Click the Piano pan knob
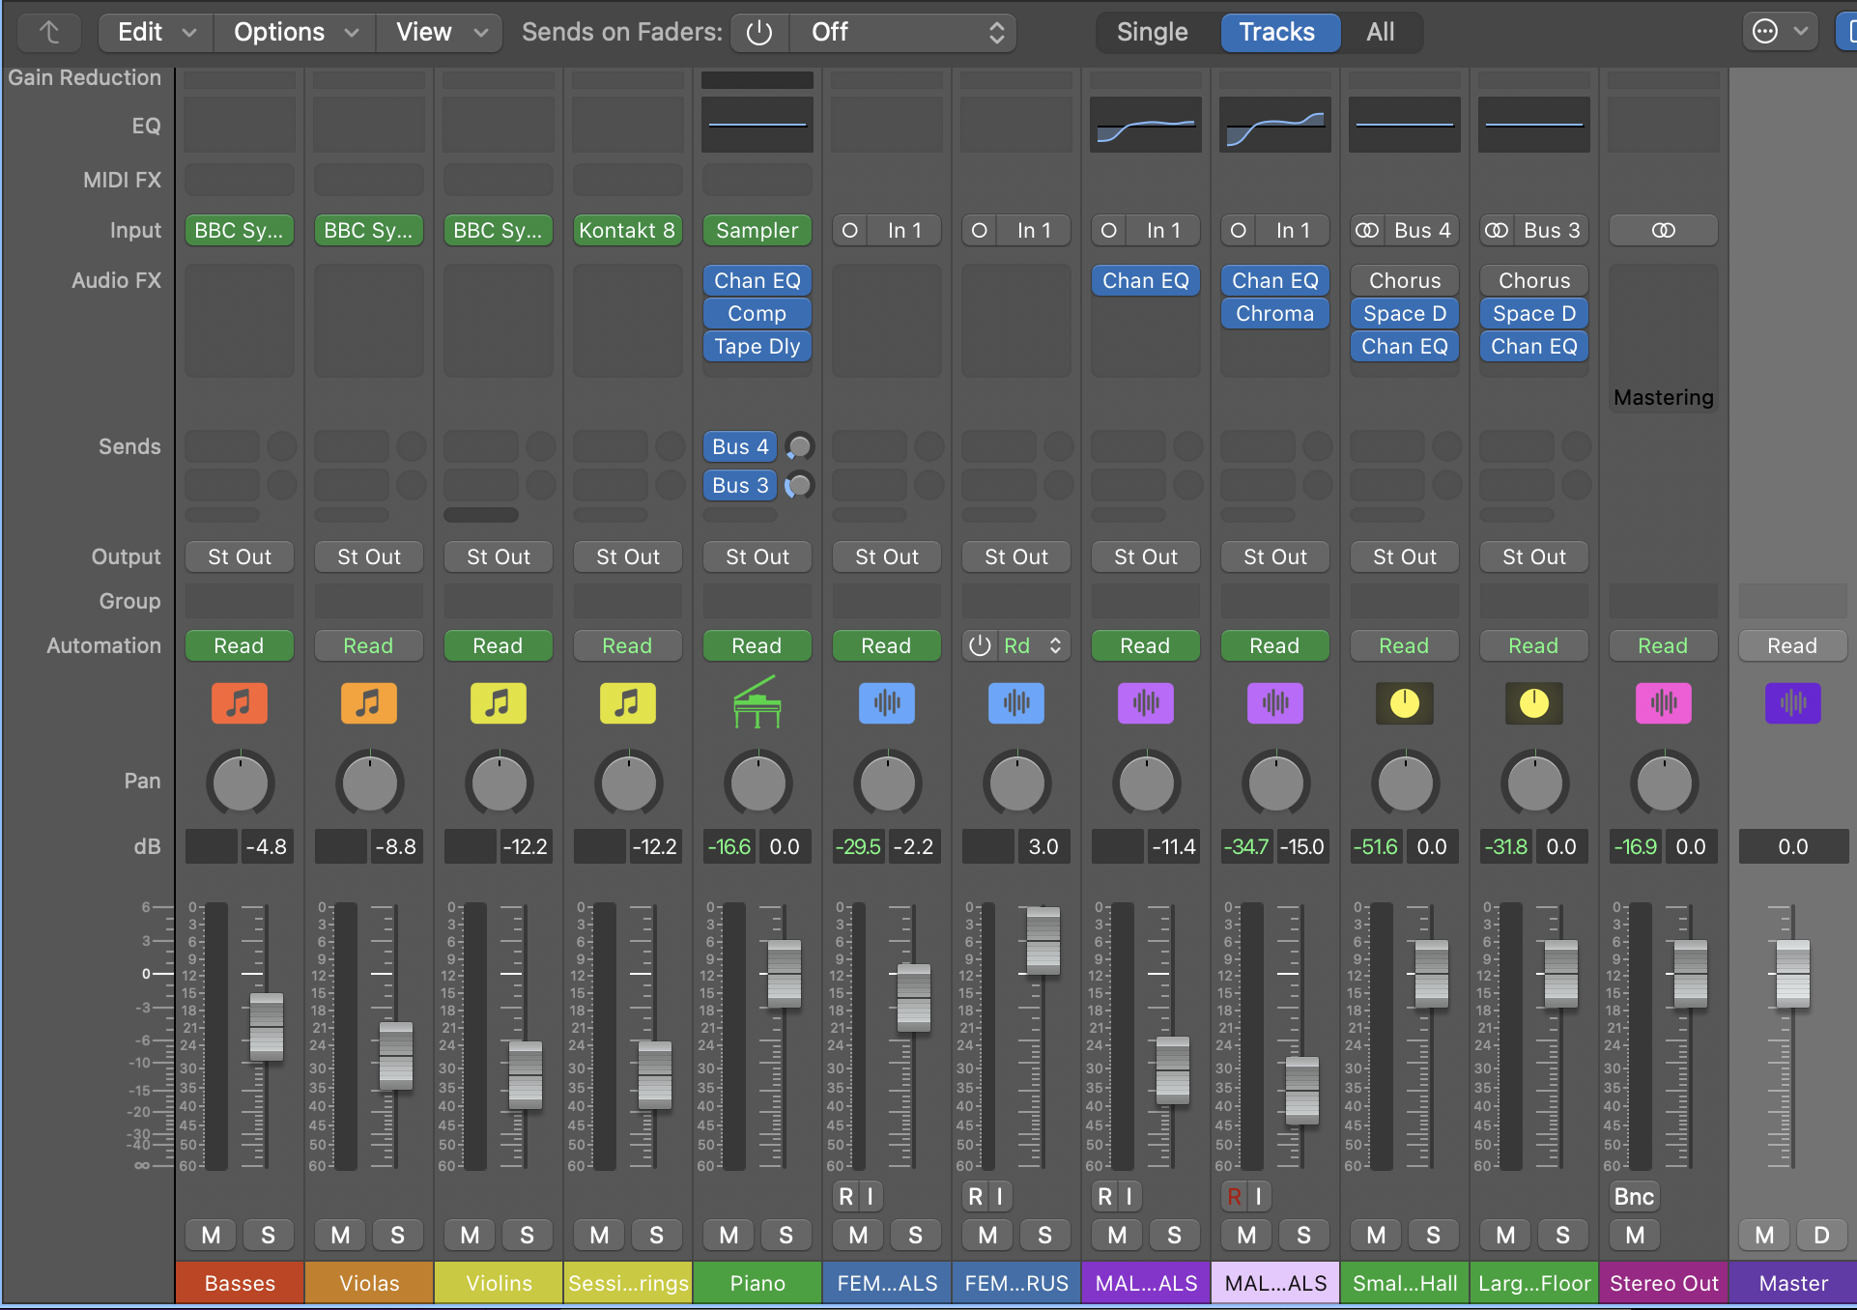 [757, 783]
